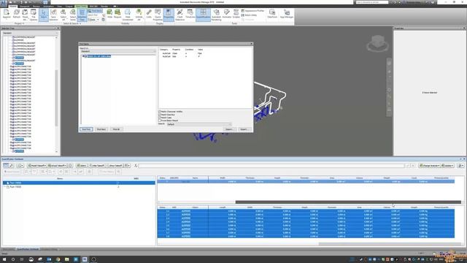
Task: Switch to the Viewpoint ribbon tab
Action: coord(25,7)
